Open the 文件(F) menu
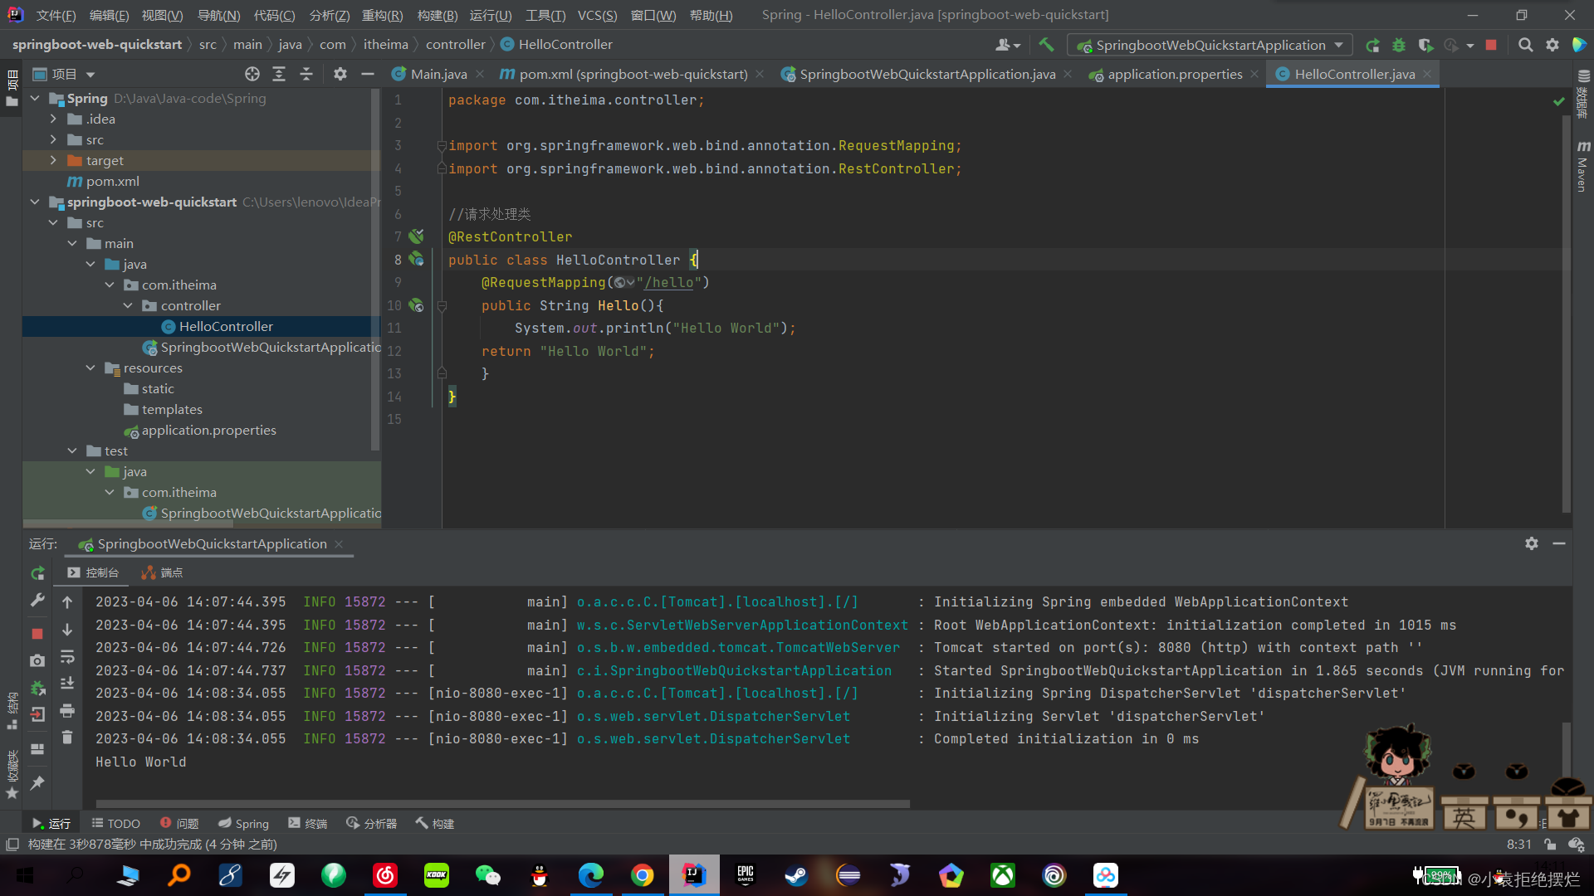This screenshot has height=896, width=1594. (x=56, y=15)
